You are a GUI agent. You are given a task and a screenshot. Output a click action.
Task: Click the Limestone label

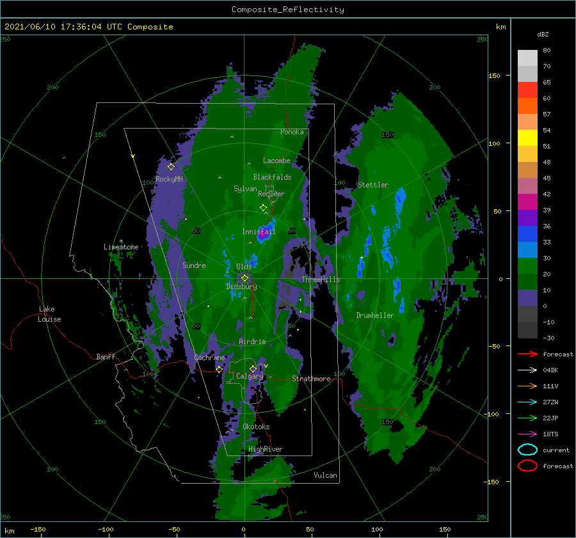point(121,247)
